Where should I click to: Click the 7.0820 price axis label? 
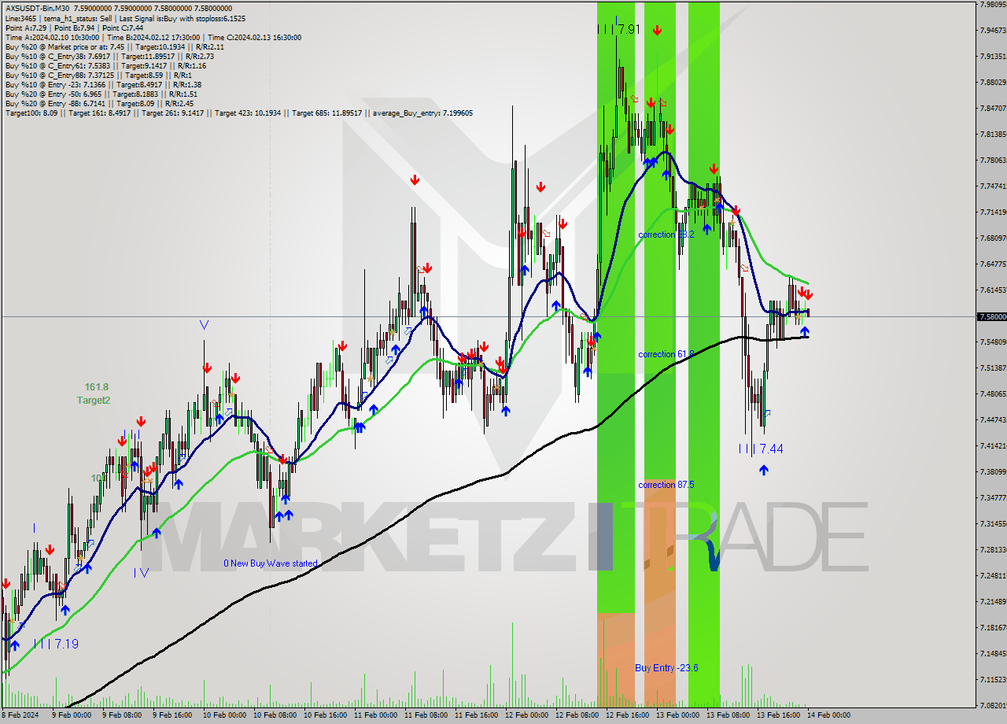click(993, 704)
